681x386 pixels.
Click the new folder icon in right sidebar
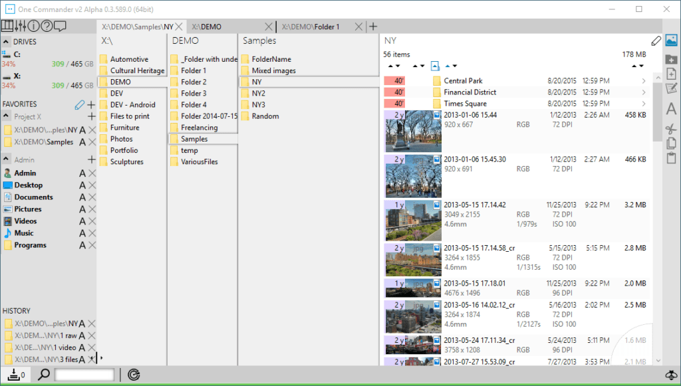671,59
